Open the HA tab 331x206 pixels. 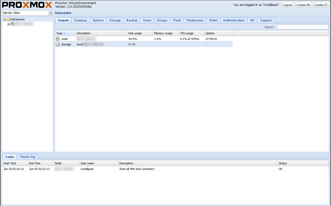pos(252,20)
